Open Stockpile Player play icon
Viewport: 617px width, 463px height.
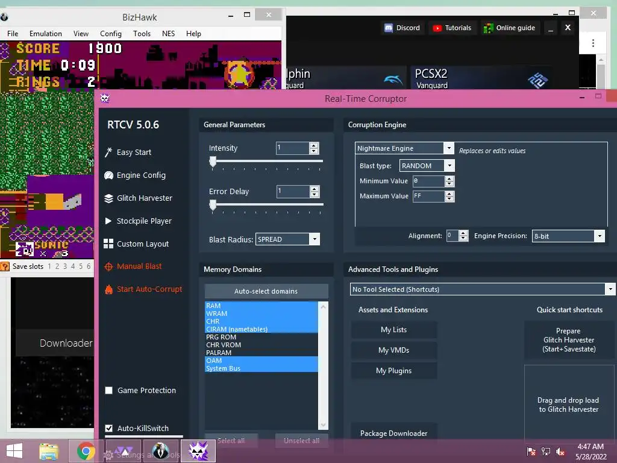coord(108,221)
